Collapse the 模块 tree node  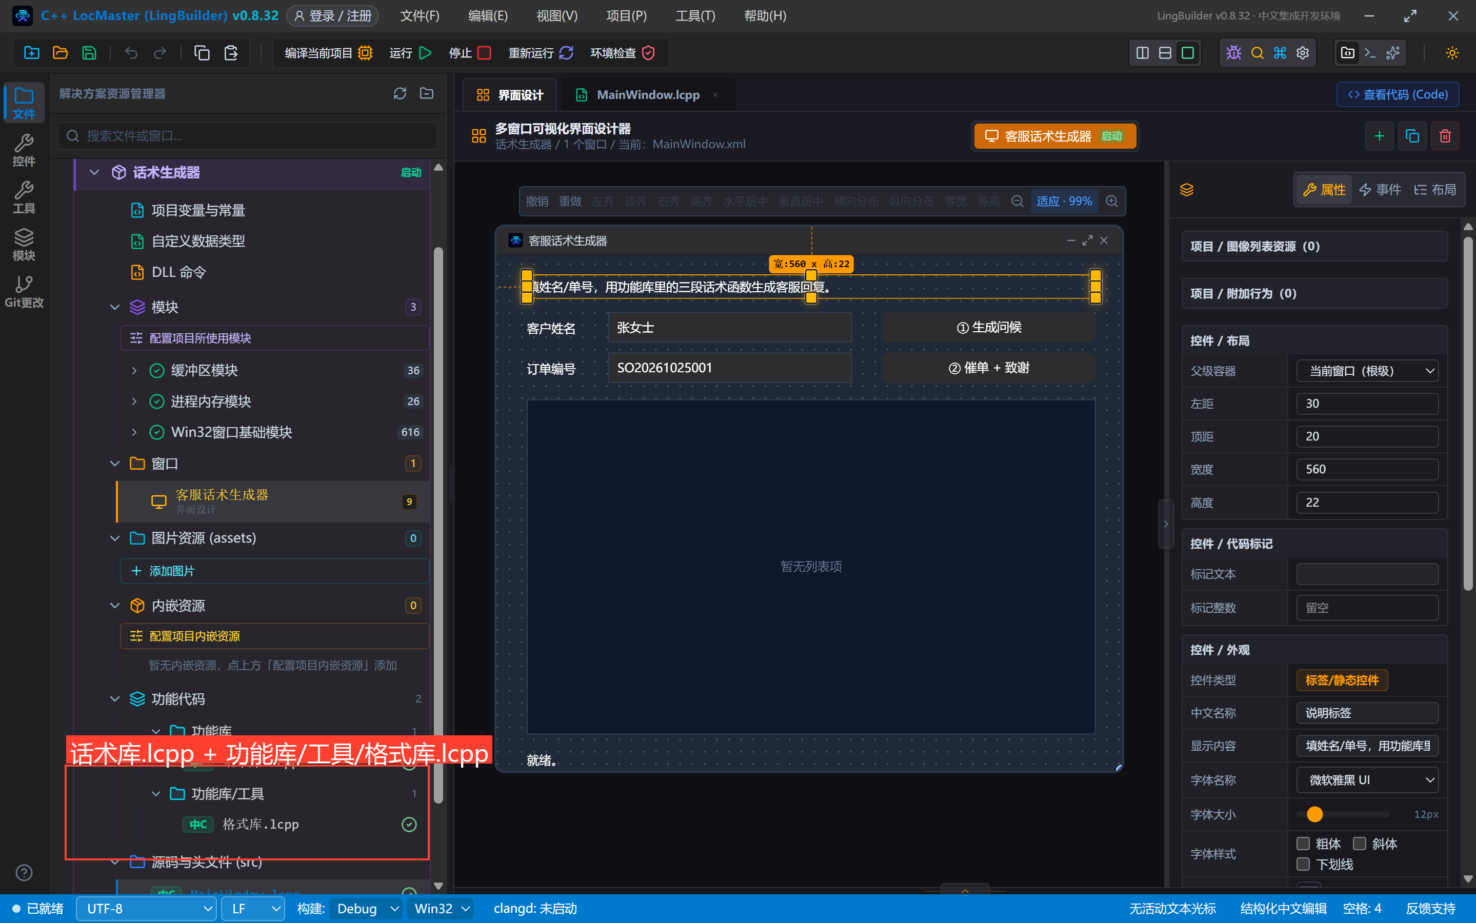tap(115, 307)
